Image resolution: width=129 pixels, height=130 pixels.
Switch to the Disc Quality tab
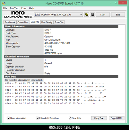pyautogui.click(x=47, y=22)
